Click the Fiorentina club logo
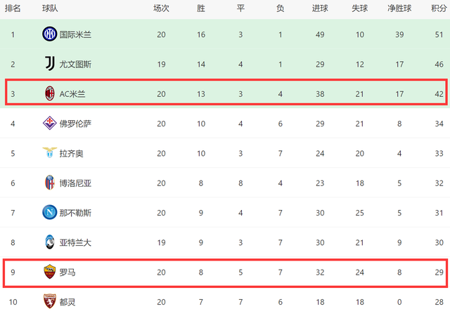This screenshot has width=450, height=316. [49, 124]
